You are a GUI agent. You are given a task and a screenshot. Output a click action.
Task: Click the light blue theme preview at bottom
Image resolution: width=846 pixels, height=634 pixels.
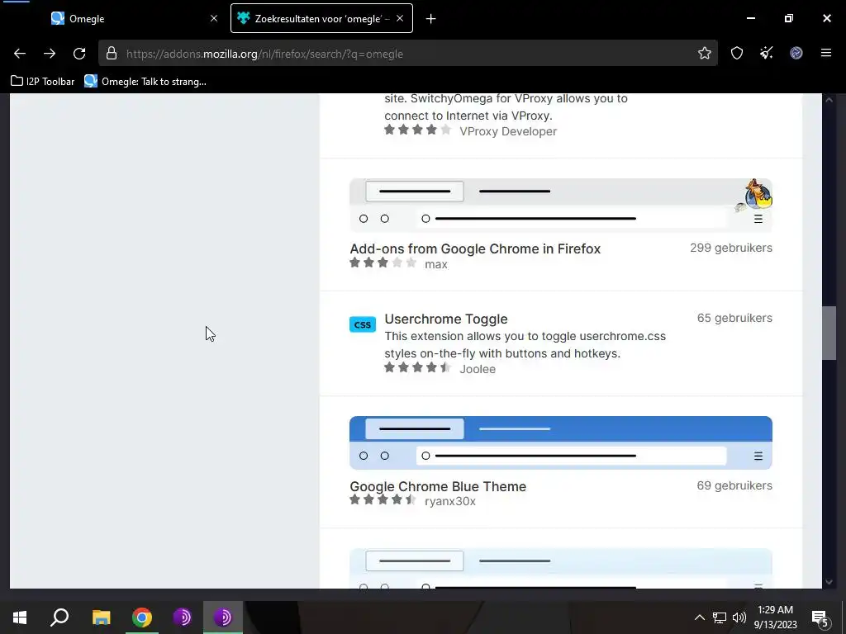click(x=561, y=568)
